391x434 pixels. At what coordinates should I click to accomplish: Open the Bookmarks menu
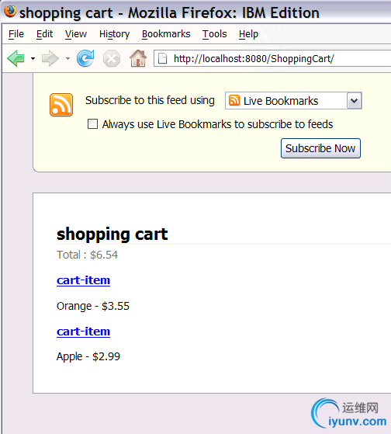click(x=166, y=34)
